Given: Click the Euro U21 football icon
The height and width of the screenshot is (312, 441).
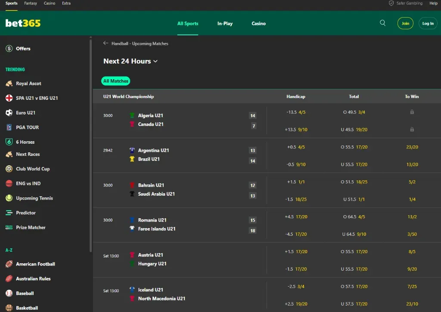Looking at the screenshot, I should click(9, 113).
